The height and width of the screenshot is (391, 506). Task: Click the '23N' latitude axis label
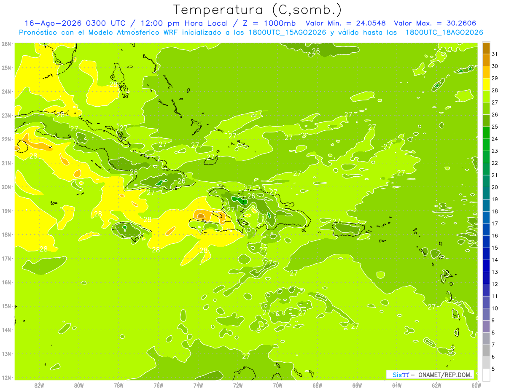[6, 115]
